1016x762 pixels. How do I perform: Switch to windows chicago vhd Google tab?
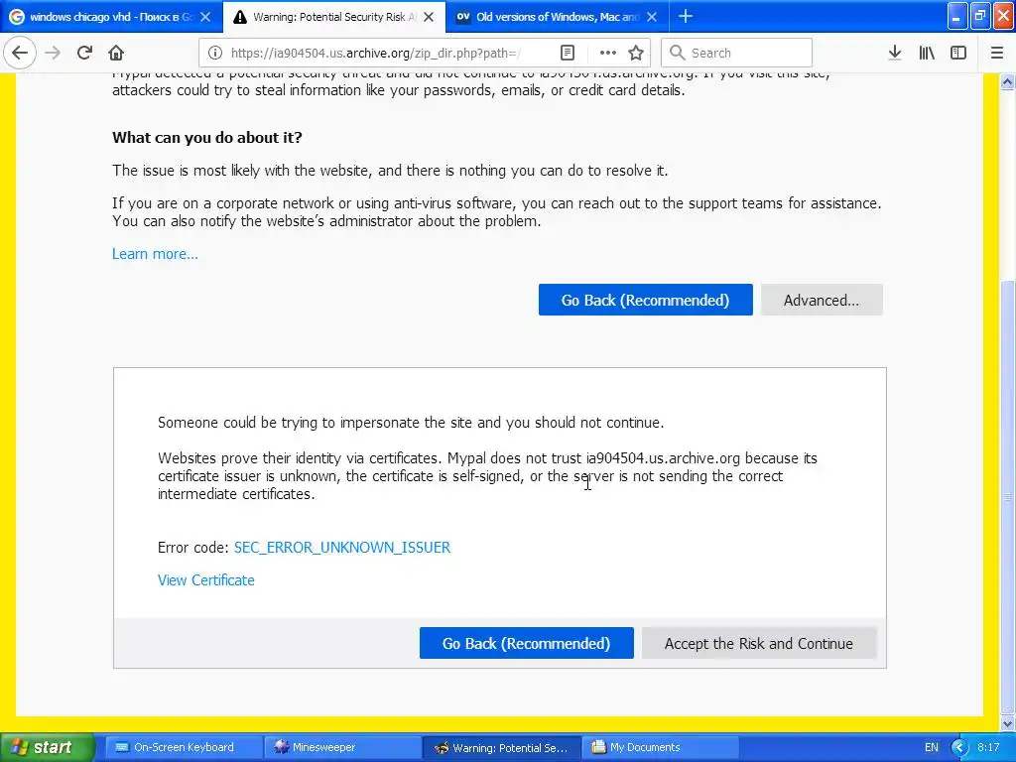click(x=111, y=17)
